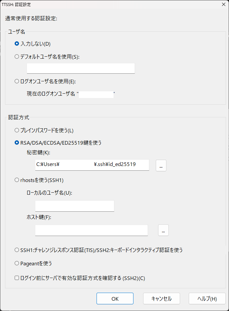Browse for private key file button
229x311 pixels.
161,165
